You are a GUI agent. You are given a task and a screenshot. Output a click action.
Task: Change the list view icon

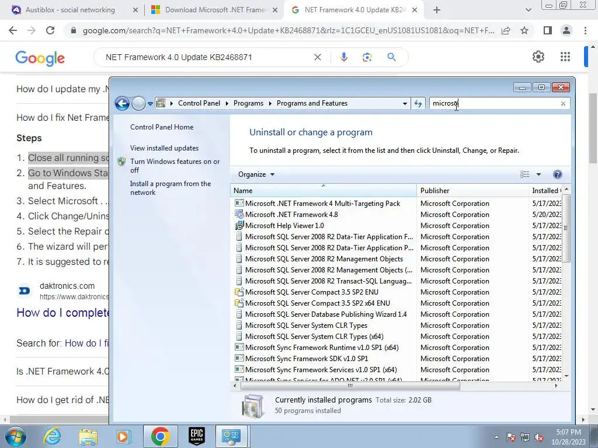tap(525, 174)
